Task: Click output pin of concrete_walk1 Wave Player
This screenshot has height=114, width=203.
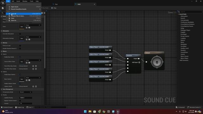Action: [110, 50]
